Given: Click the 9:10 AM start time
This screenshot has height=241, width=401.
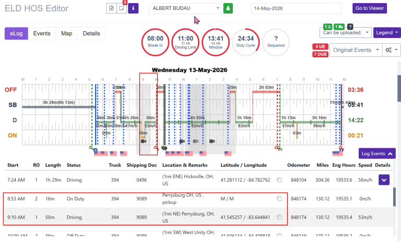Looking at the screenshot, I should [16, 217].
